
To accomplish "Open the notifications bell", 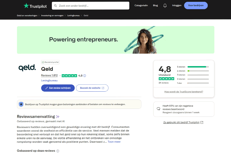I will 165,5.
